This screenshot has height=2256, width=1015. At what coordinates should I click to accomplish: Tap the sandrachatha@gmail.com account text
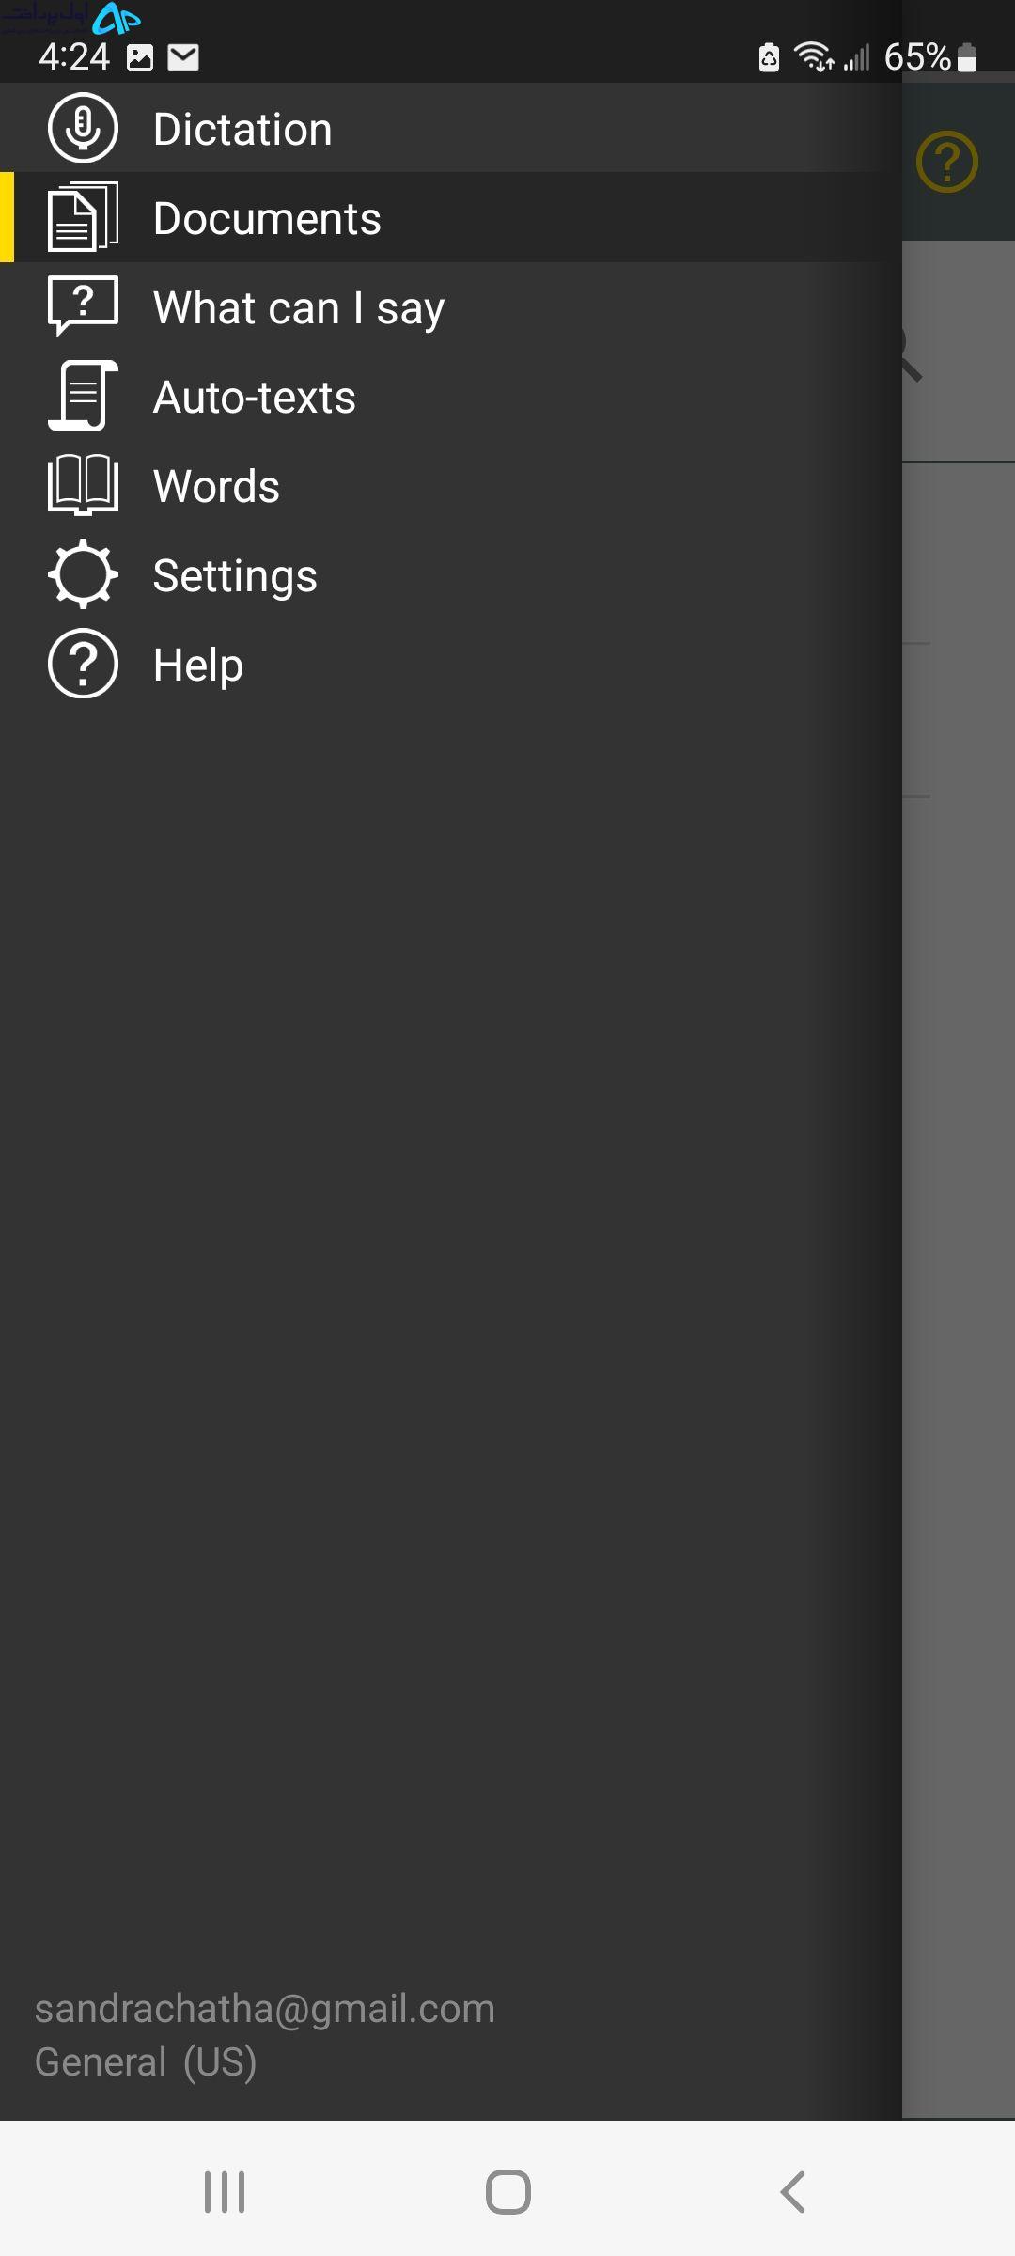(265, 2009)
